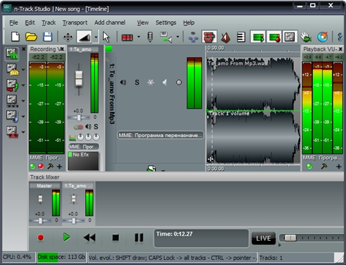Save the song with floppy disk icon
Image resolution: width=346 pixels, height=265 pixels.
click(48, 37)
